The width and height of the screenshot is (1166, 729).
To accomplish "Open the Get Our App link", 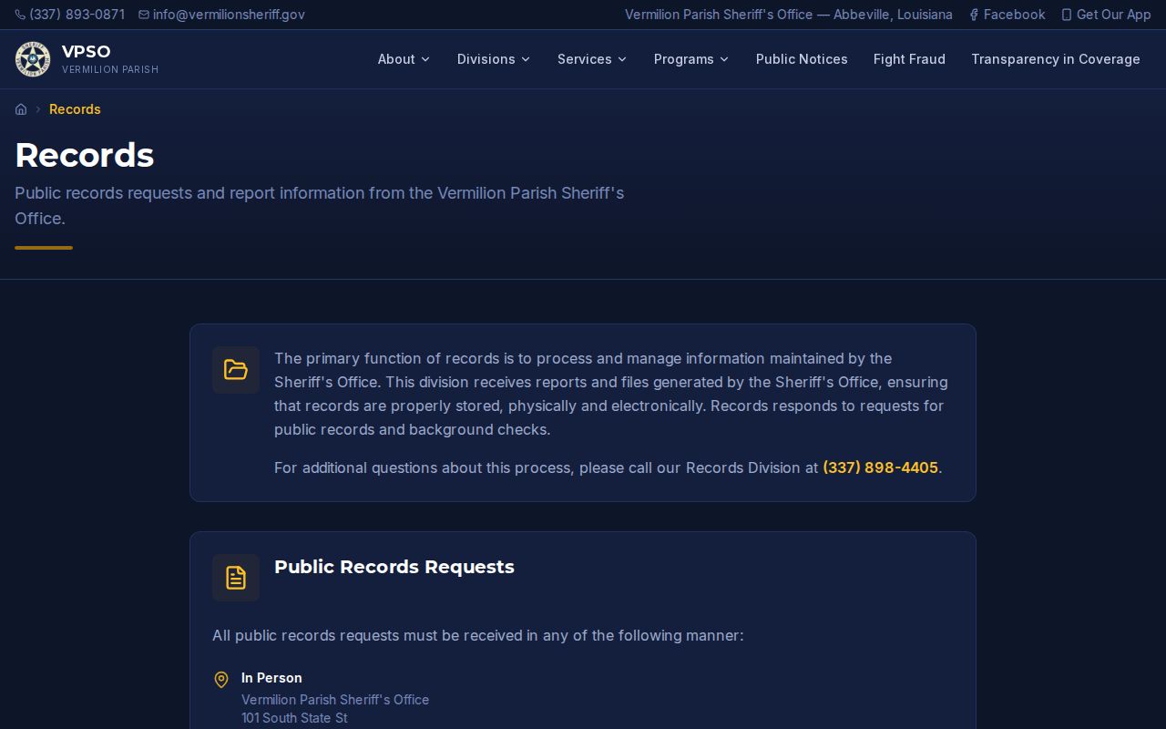I will click(1106, 15).
